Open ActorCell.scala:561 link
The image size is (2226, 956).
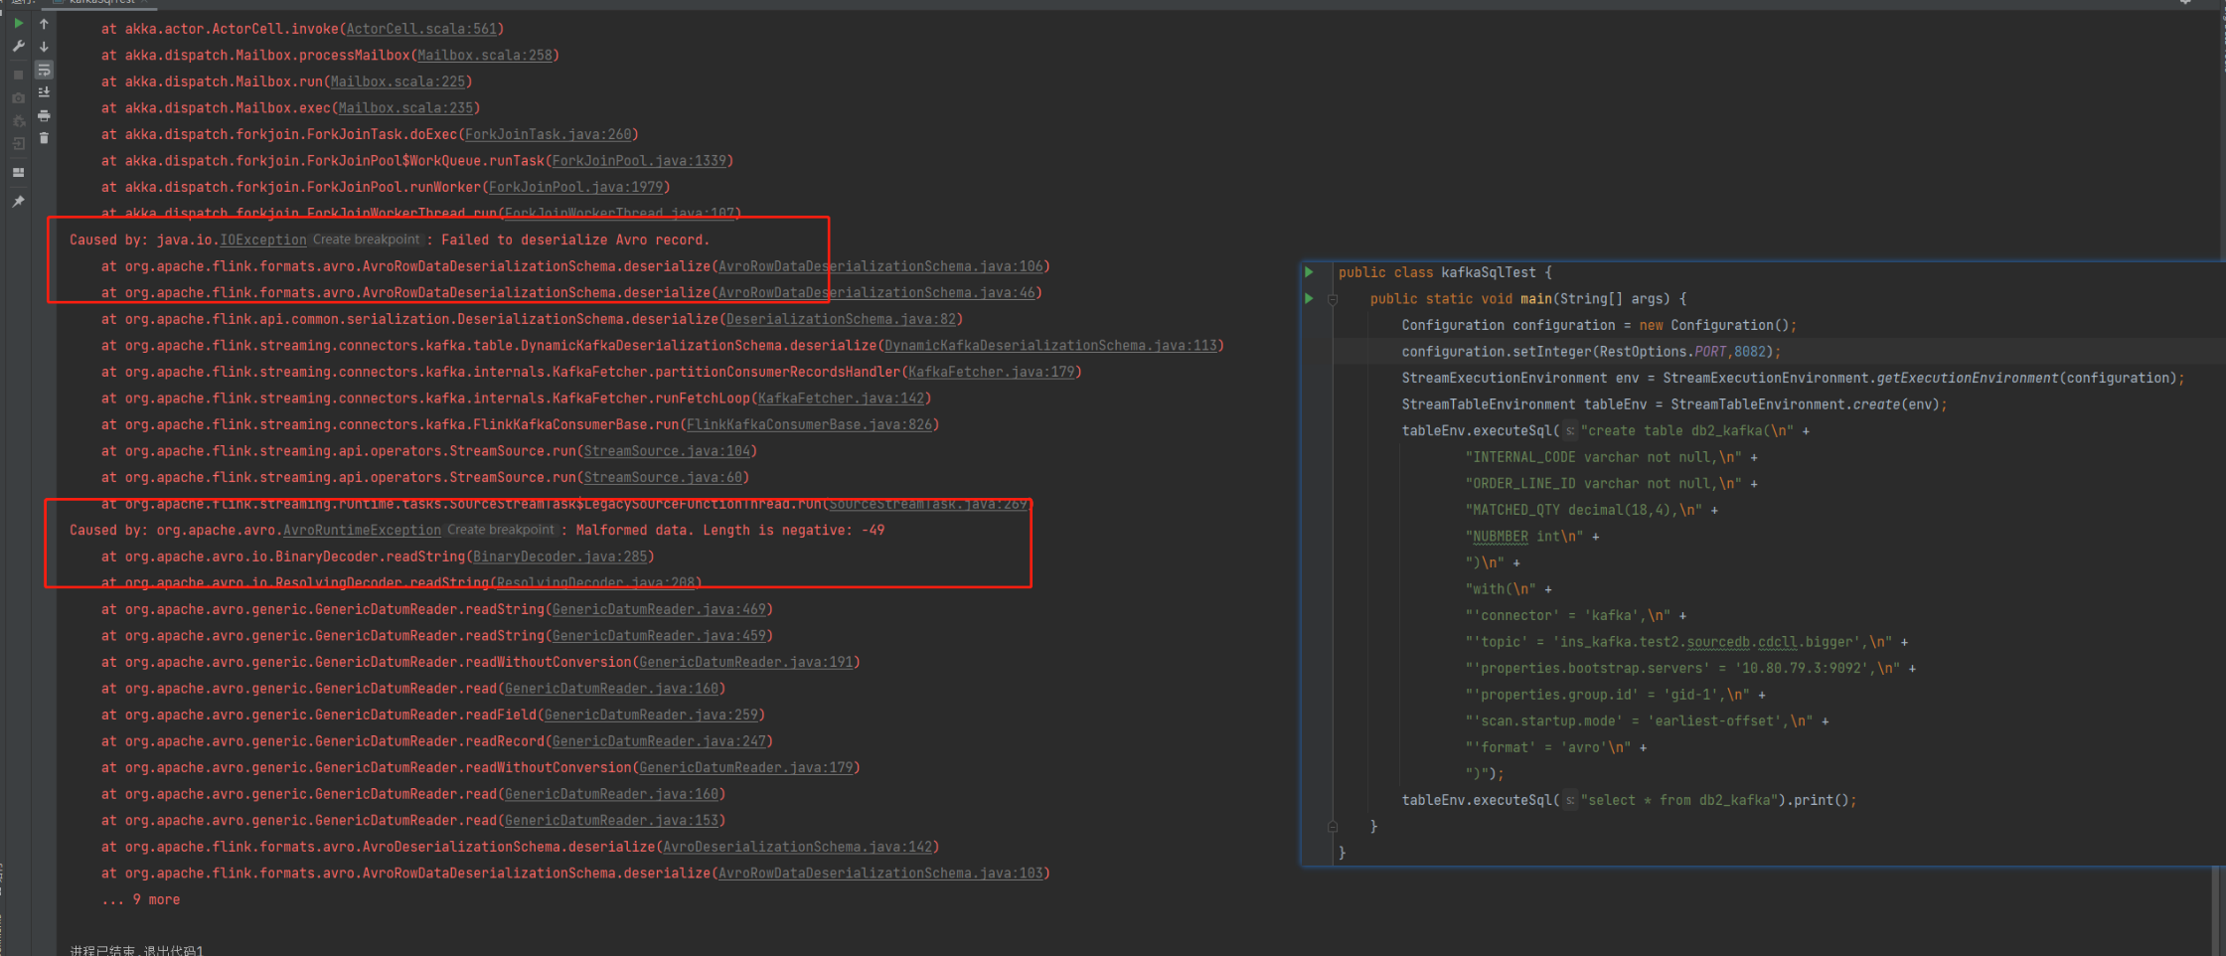(x=421, y=29)
